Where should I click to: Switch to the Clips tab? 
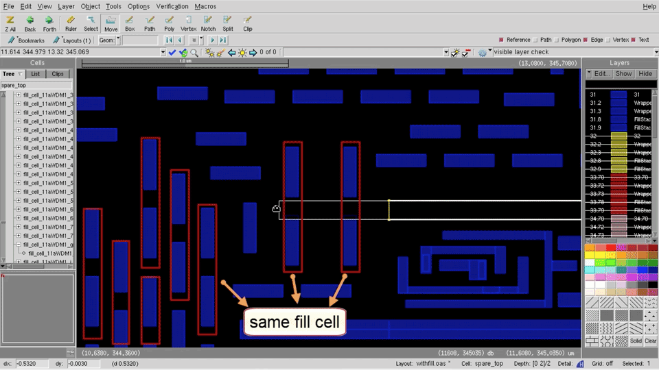[58, 74]
